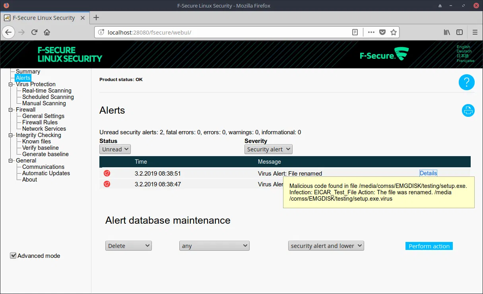Save page to Pocket icon
The image size is (483, 294).
click(382, 32)
